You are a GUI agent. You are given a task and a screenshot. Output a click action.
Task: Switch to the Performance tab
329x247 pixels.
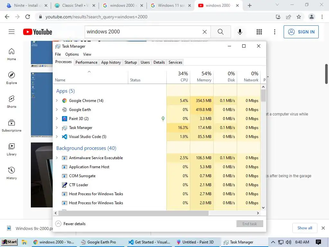click(x=86, y=62)
